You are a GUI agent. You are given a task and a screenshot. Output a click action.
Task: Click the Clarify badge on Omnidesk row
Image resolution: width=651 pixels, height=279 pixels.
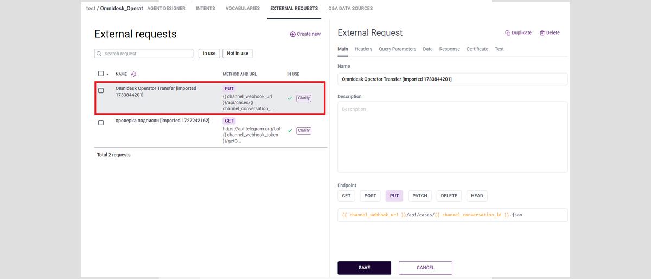(x=304, y=98)
